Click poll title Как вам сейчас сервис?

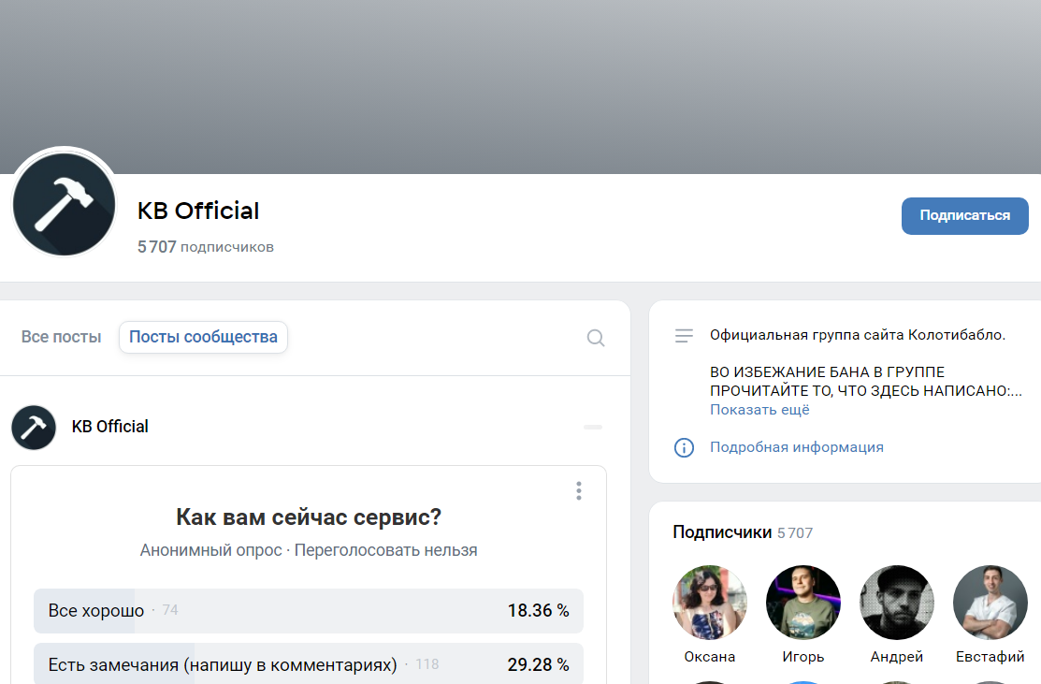tap(309, 517)
